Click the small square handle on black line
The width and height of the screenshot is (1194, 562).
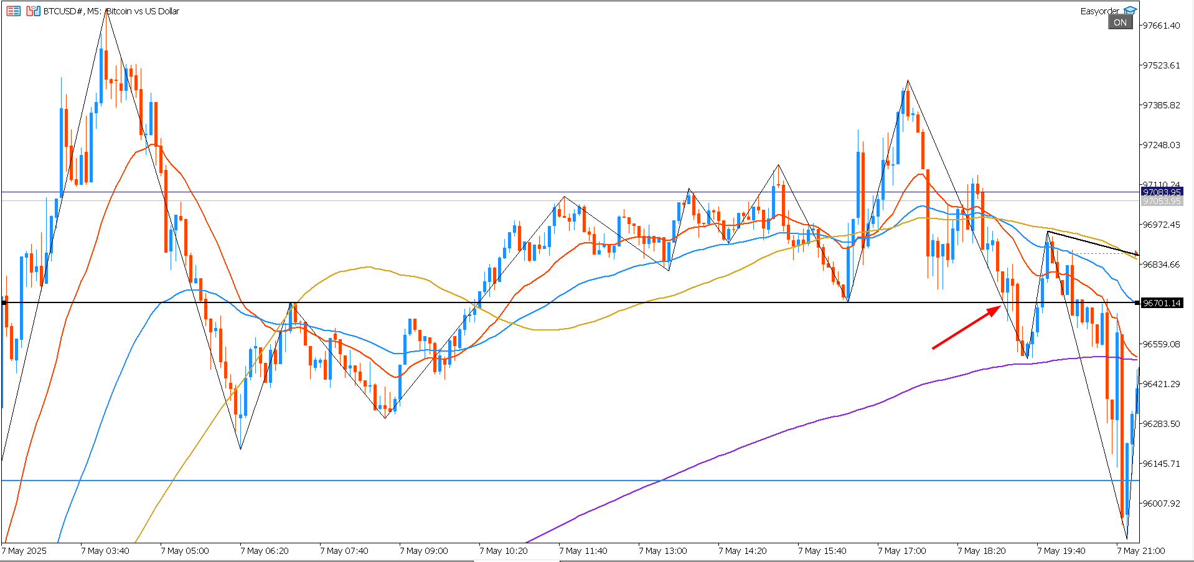(x=4, y=303)
